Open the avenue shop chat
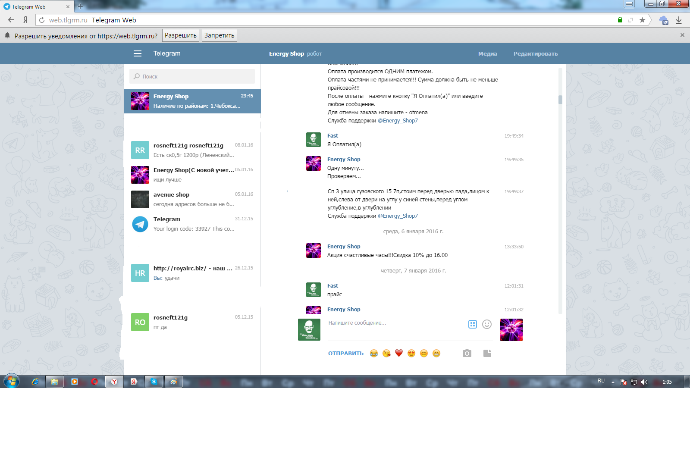 click(192, 199)
